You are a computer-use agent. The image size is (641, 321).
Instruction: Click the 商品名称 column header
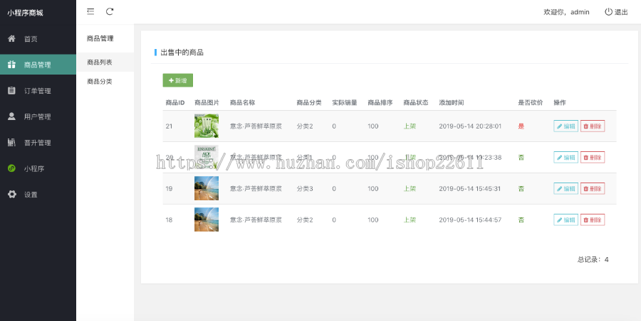click(242, 103)
